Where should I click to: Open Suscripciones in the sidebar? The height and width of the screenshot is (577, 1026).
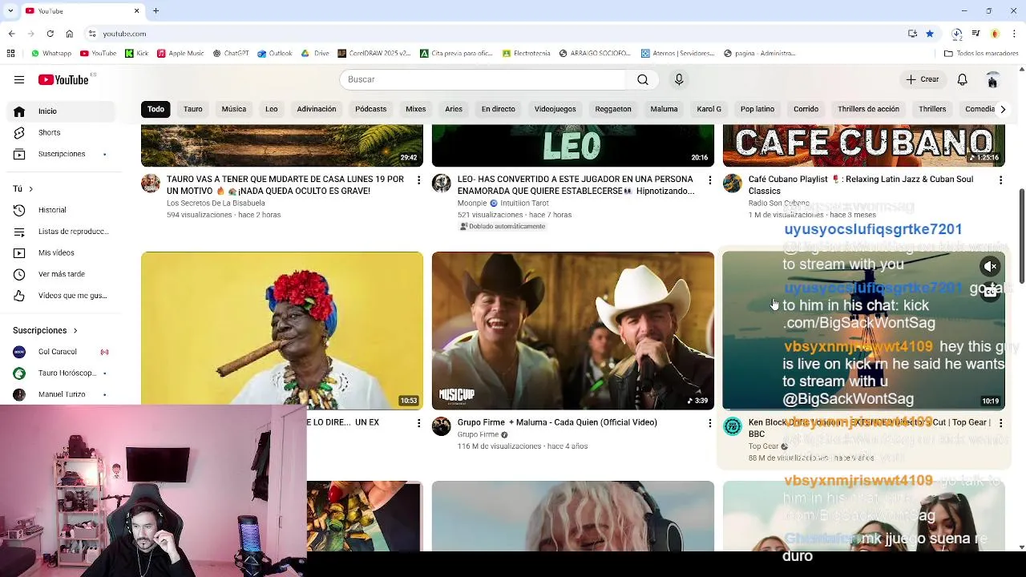coord(61,154)
